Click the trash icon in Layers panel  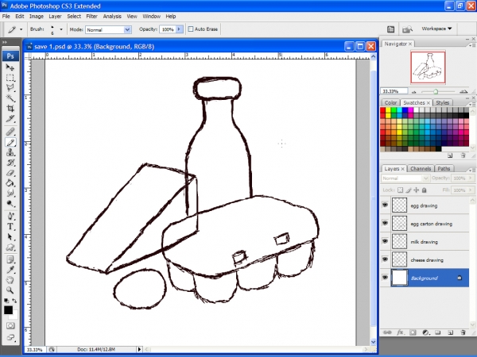463,332
